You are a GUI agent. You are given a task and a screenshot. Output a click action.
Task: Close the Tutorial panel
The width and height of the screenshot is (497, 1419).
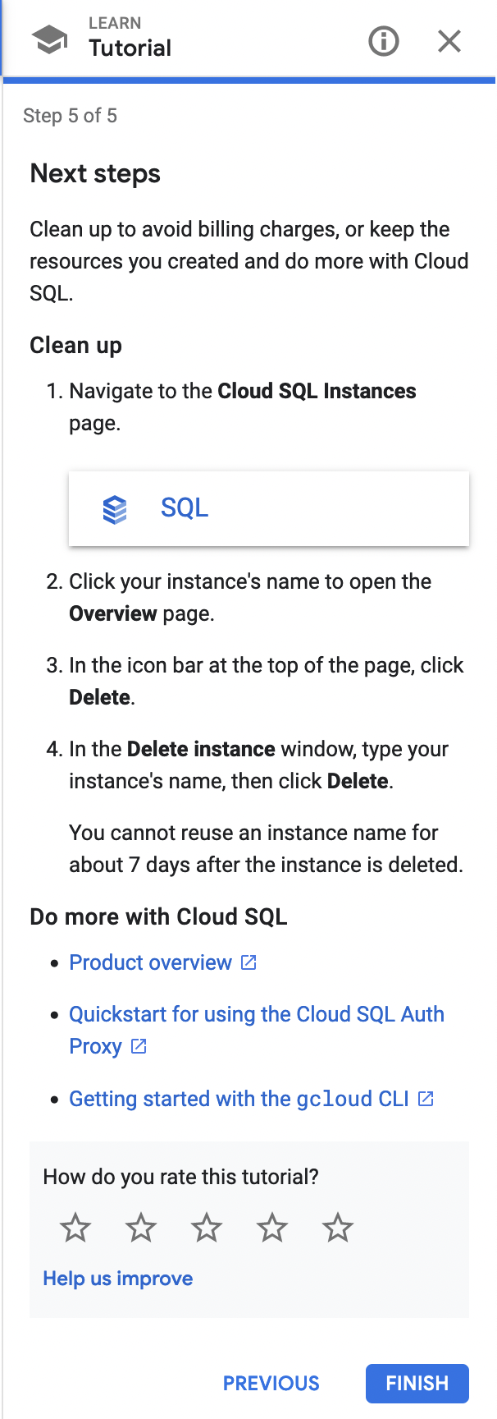click(x=449, y=40)
